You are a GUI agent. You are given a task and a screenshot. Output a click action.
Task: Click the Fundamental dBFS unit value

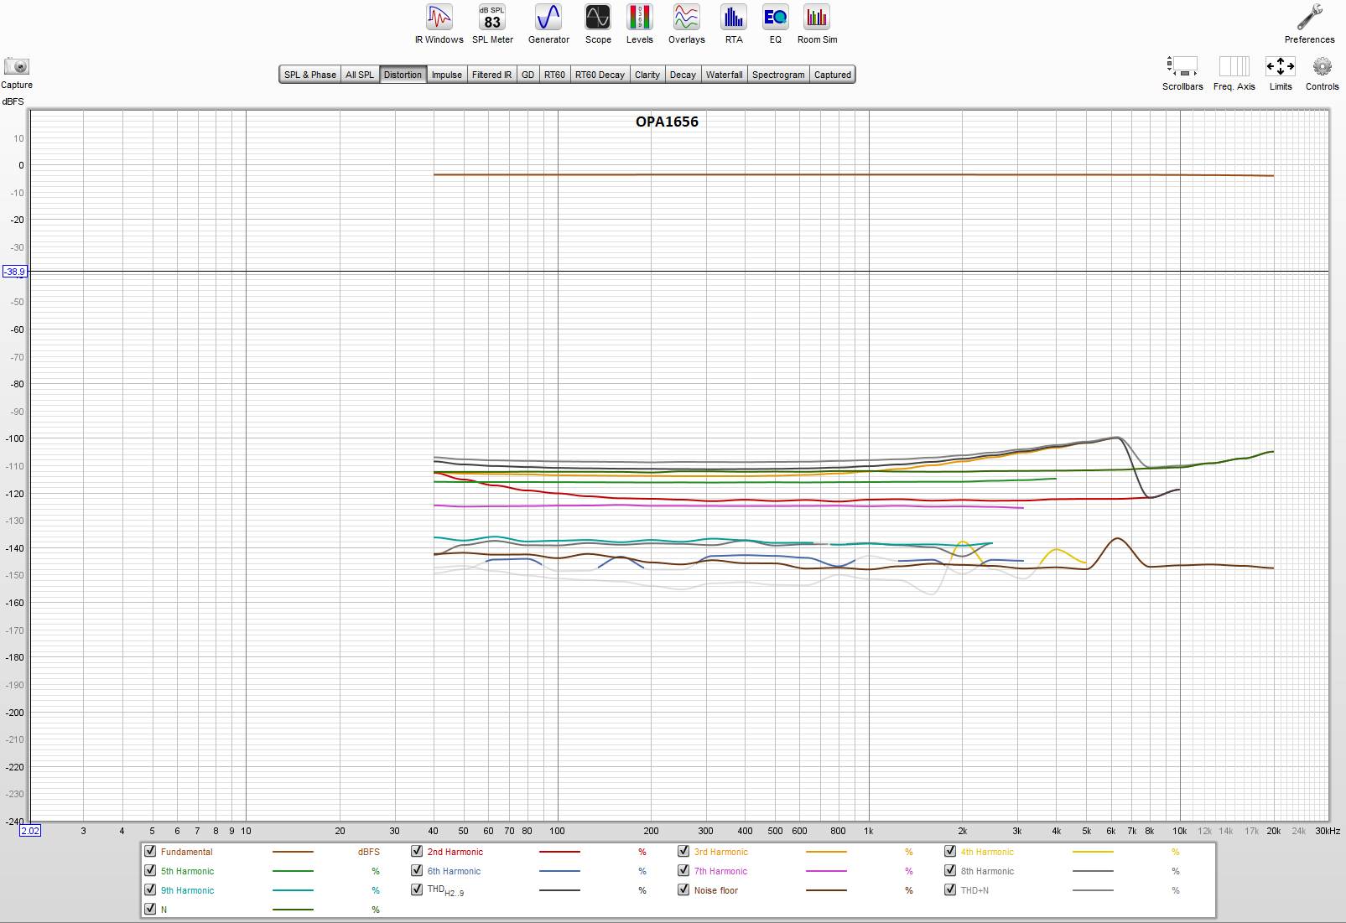pos(369,852)
